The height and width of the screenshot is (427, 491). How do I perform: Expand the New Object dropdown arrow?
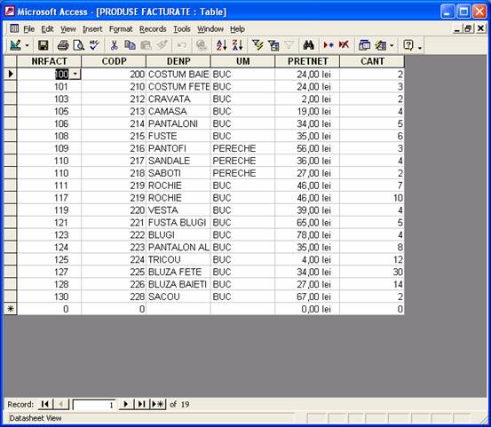click(392, 45)
